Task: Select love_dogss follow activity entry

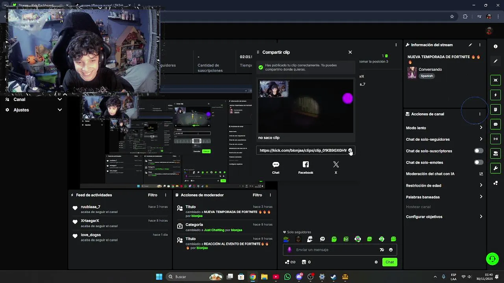Action: click(x=120, y=237)
